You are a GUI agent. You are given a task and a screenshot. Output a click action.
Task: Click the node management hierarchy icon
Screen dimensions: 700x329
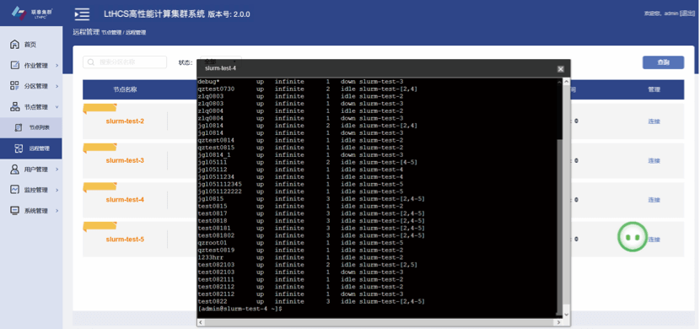pyautogui.click(x=14, y=106)
